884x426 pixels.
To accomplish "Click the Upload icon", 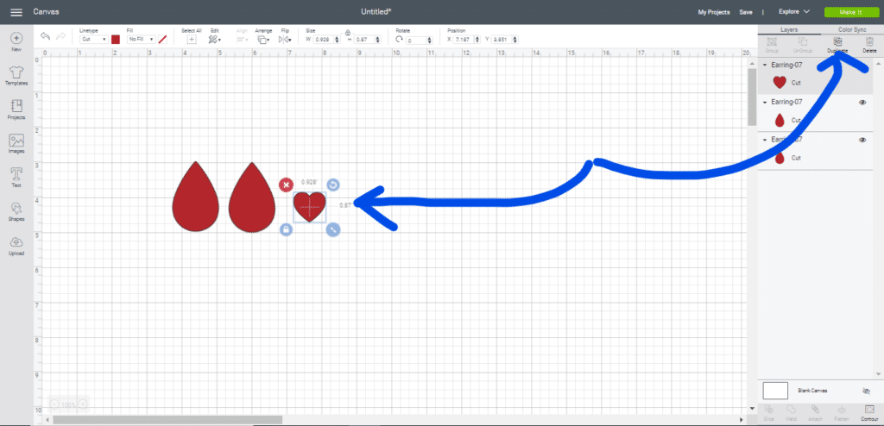I will 16,244.
